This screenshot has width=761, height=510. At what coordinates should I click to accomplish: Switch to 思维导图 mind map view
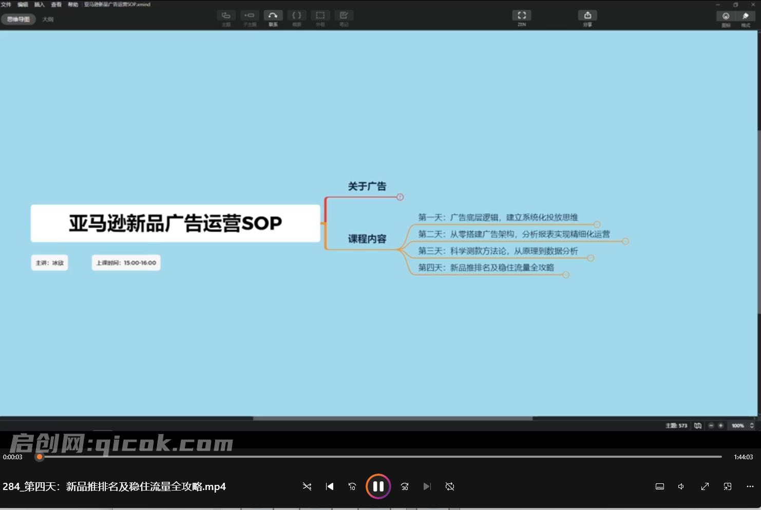point(18,19)
